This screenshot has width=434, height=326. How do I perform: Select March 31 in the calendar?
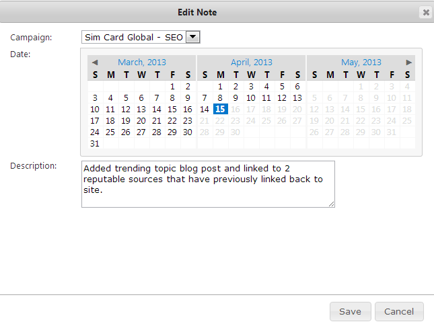95,144
